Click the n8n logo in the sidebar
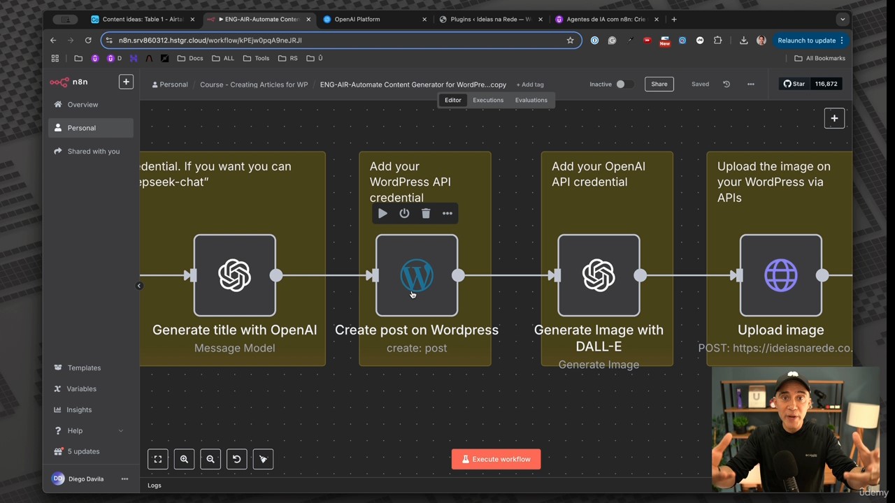 [69, 82]
